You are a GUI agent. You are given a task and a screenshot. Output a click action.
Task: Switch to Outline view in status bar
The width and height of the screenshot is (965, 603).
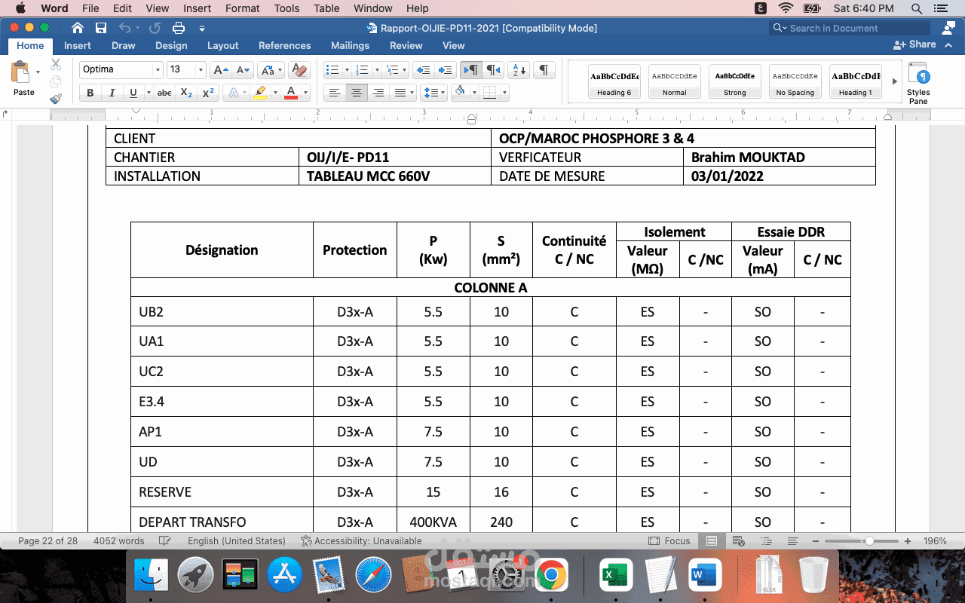767,541
